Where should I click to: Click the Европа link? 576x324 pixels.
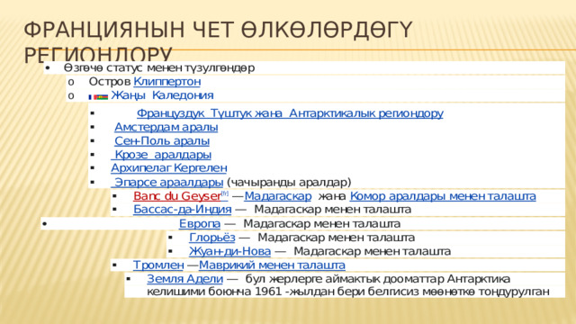coord(200,224)
